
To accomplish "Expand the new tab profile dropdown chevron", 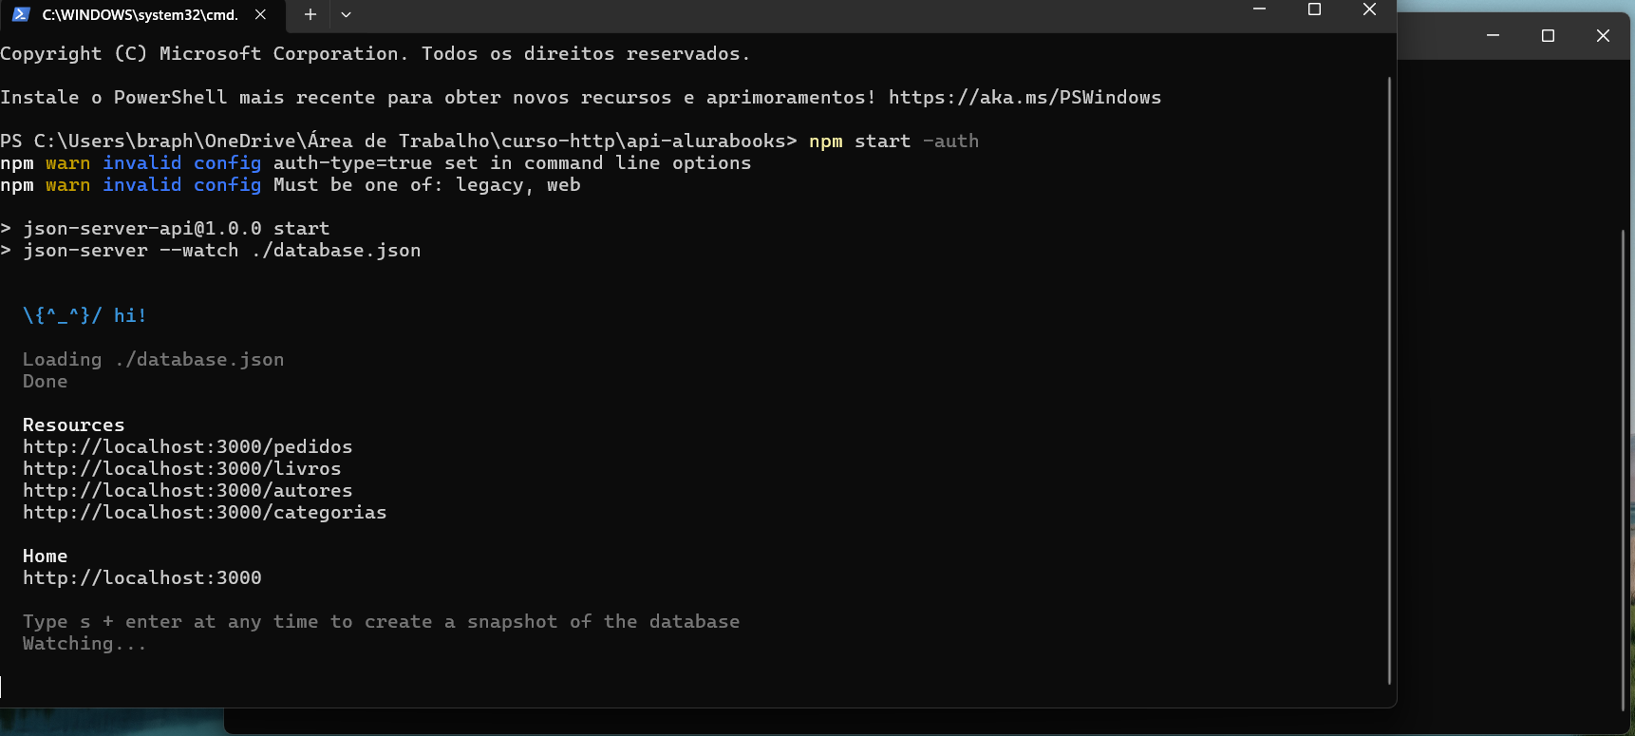I will tap(346, 14).
